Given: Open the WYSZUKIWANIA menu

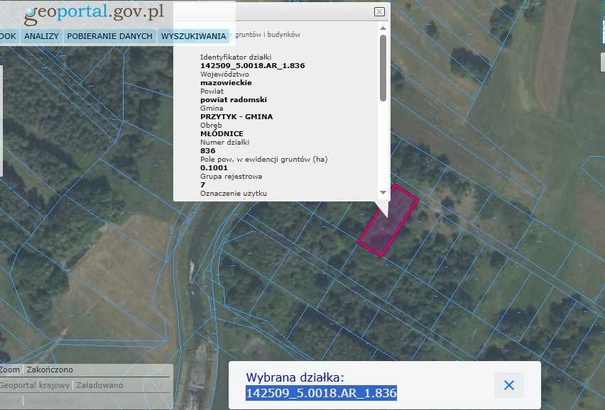Looking at the screenshot, I should tap(193, 36).
